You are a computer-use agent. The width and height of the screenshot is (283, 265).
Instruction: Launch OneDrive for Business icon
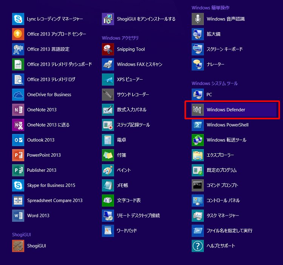tap(18, 95)
